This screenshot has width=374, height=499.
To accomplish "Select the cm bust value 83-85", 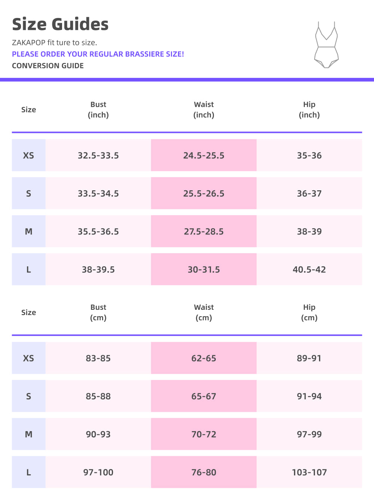I will (x=98, y=358).
